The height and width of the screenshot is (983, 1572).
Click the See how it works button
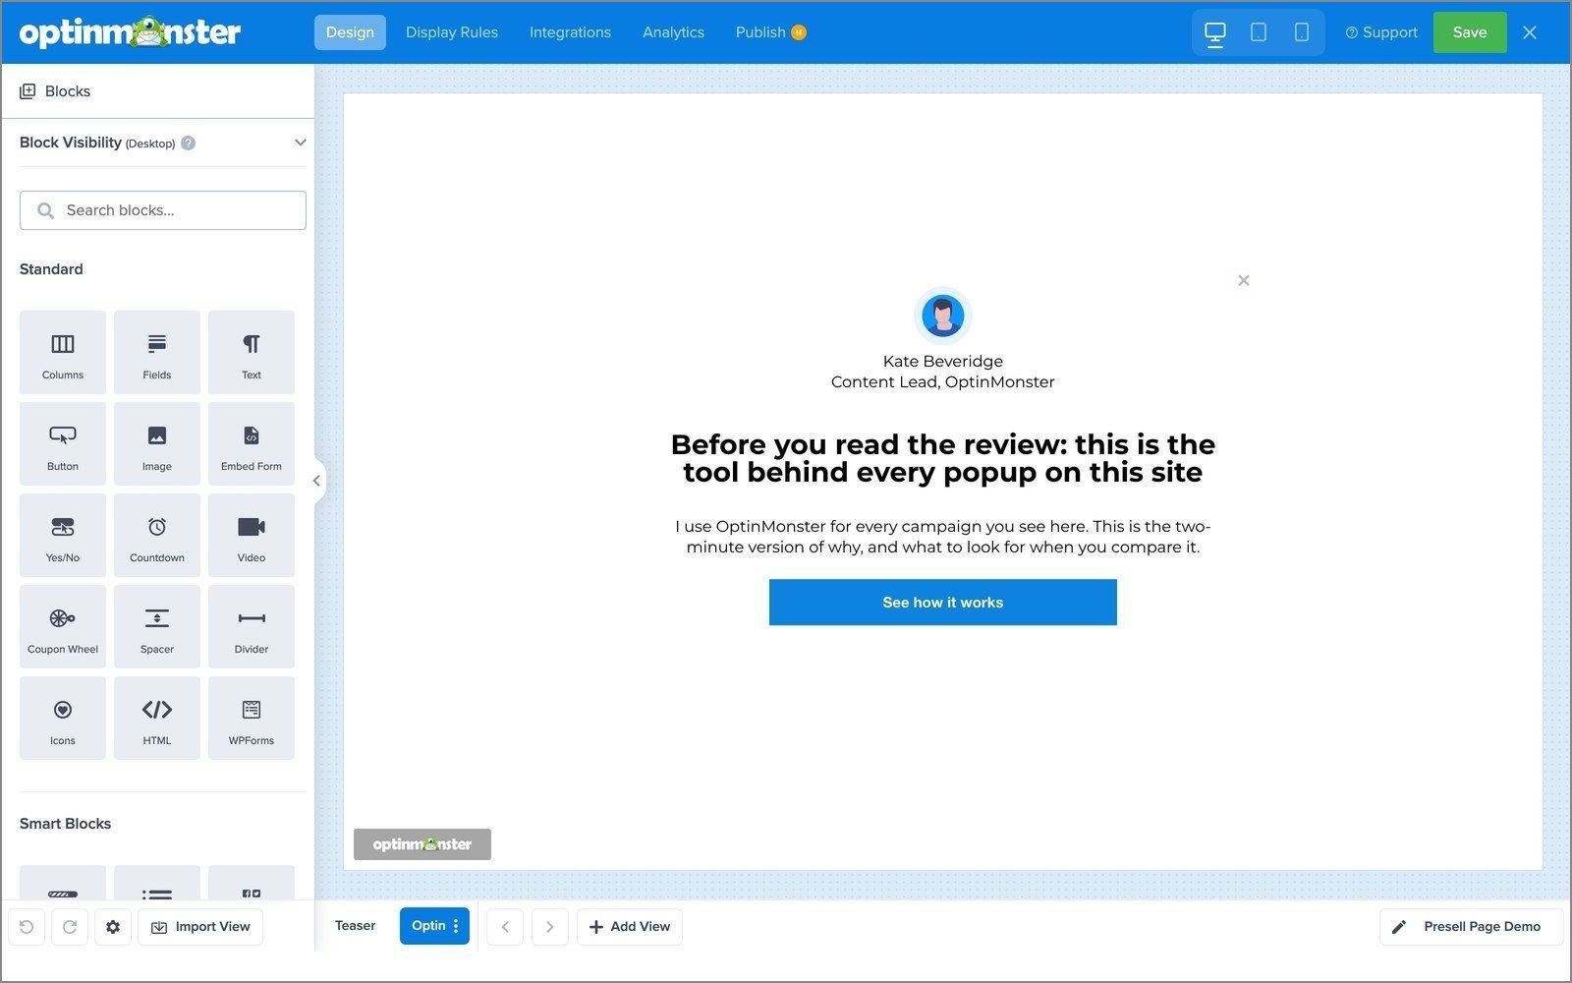click(943, 602)
